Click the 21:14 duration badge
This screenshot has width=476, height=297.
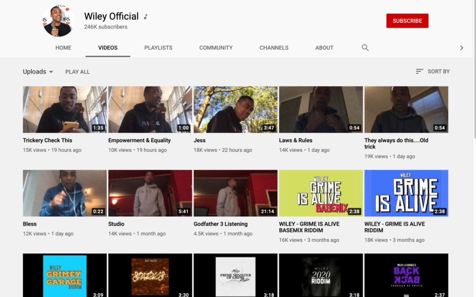click(267, 212)
